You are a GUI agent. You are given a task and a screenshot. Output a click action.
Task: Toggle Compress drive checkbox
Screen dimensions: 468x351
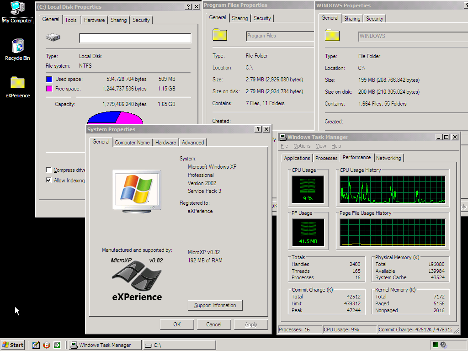(x=49, y=170)
